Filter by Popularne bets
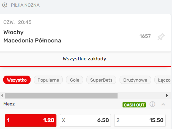The height and width of the screenshot is (129, 172). point(48,80)
